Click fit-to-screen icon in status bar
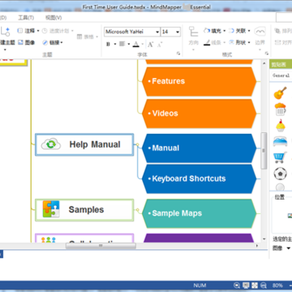Screen dimensions: 292x292 255,286
